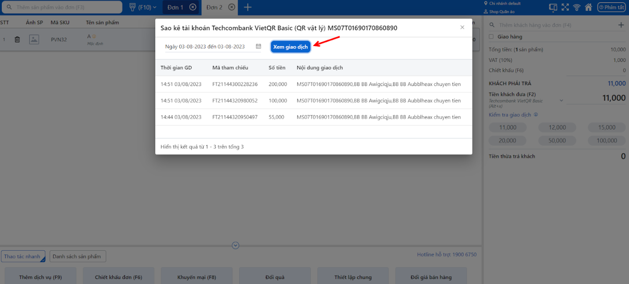Add a new customer with plus icon
The width and height of the screenshot is (629, 284).
pos(621,25)
